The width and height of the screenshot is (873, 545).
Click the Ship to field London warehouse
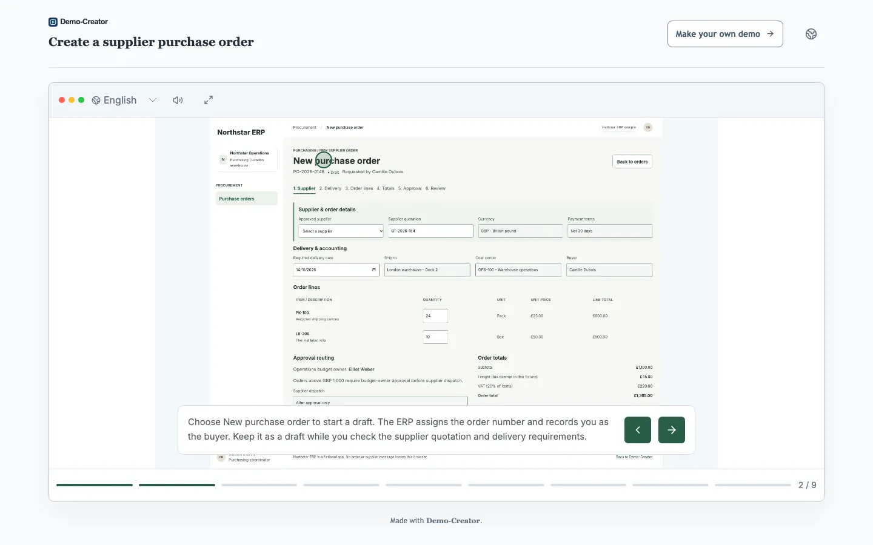coord(427,270)
